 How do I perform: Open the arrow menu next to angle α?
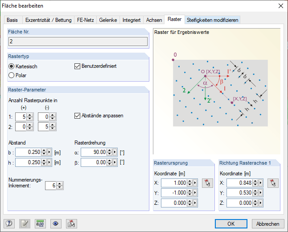pyautogui.click(x=115, y=152)
